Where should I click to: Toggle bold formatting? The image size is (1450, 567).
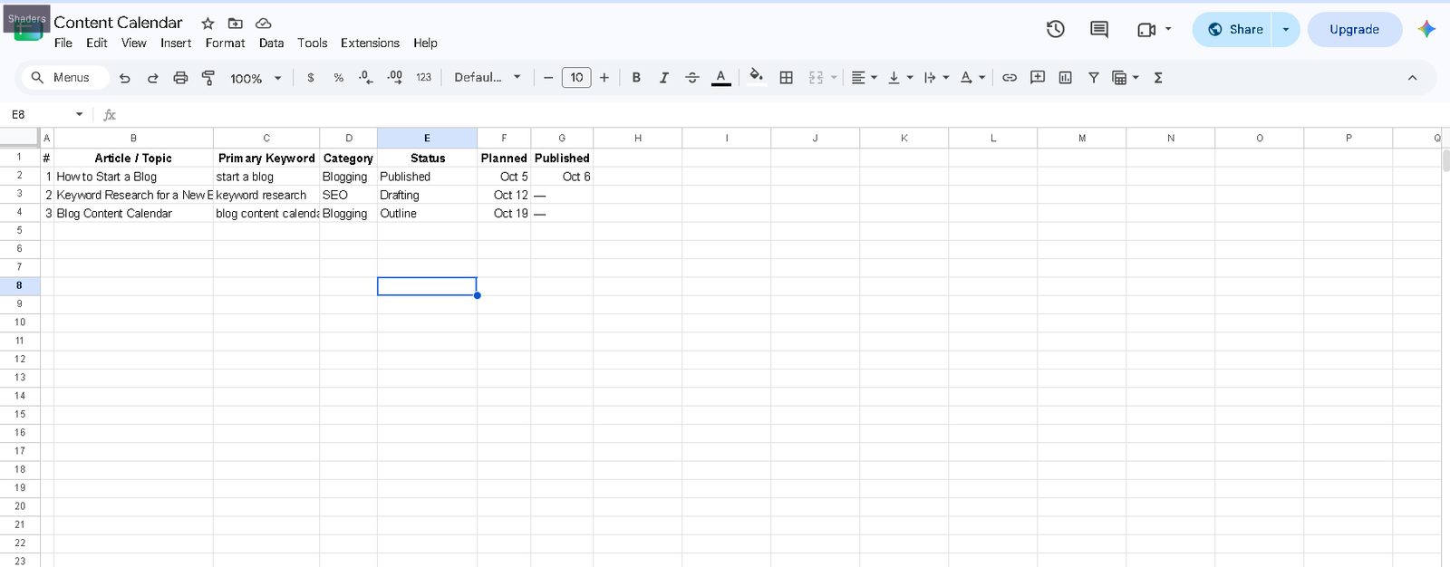636,78
